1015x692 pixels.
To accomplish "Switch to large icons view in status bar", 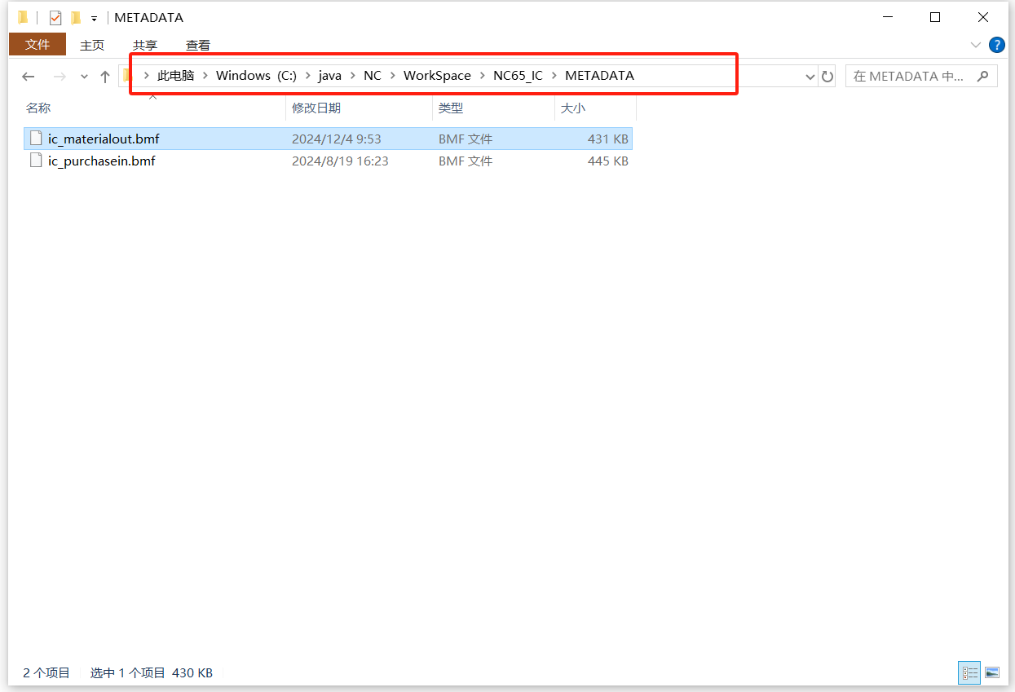I will click(x=992, y=673).
